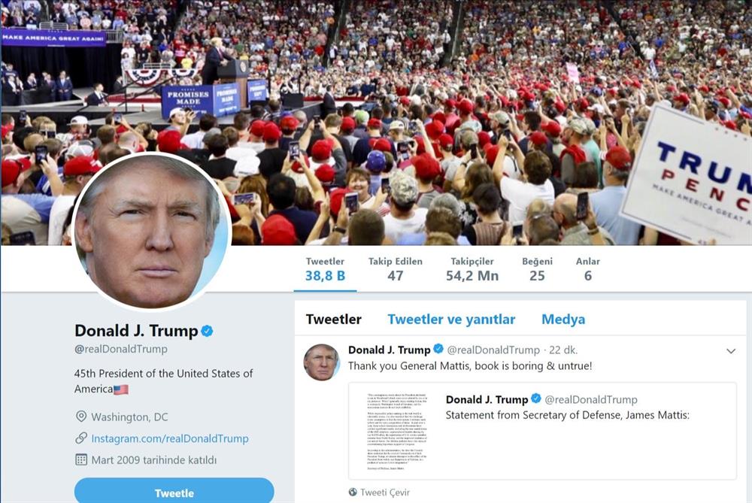View the Beğeni 25 likes
The image size is (752, 503).
tap(537, 269)
